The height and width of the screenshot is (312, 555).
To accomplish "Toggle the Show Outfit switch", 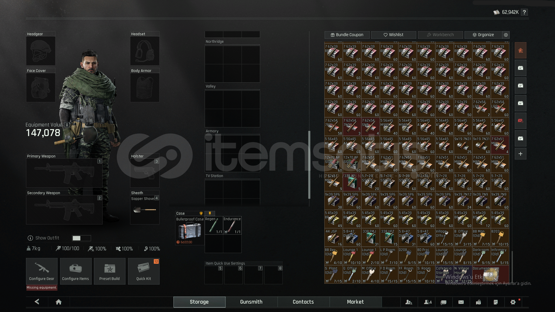I will (x=81, y=238).
